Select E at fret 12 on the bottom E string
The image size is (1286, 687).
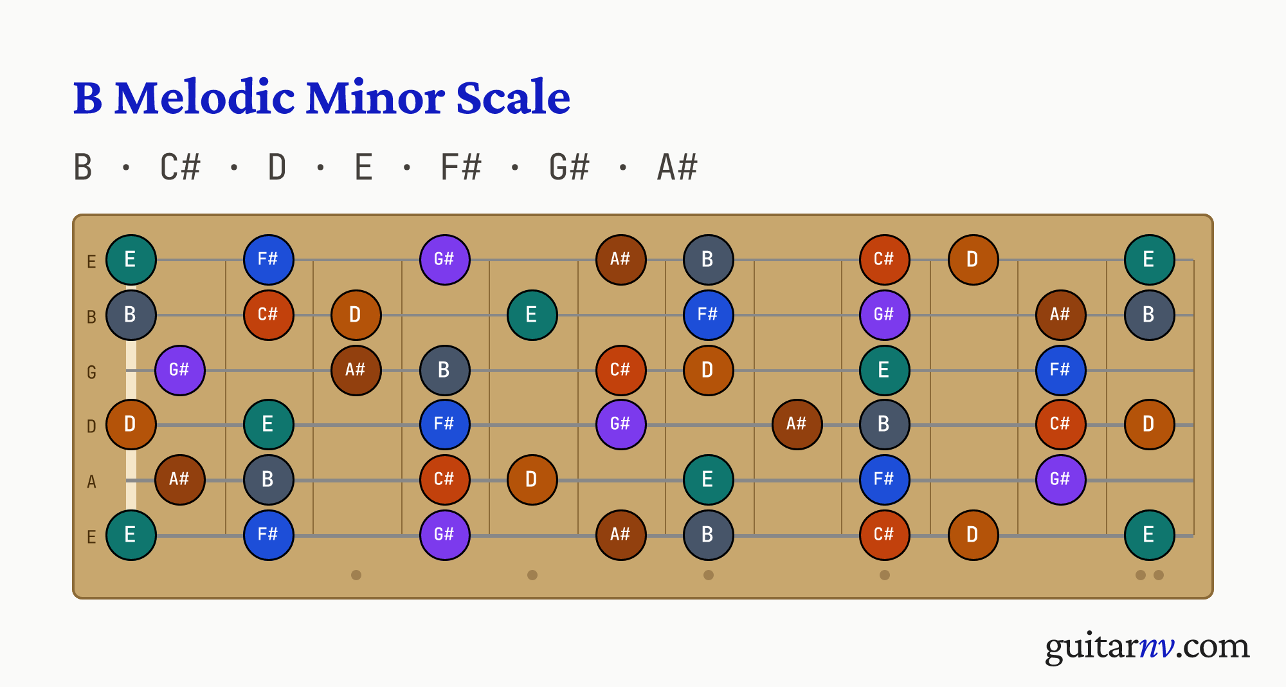1150,535
